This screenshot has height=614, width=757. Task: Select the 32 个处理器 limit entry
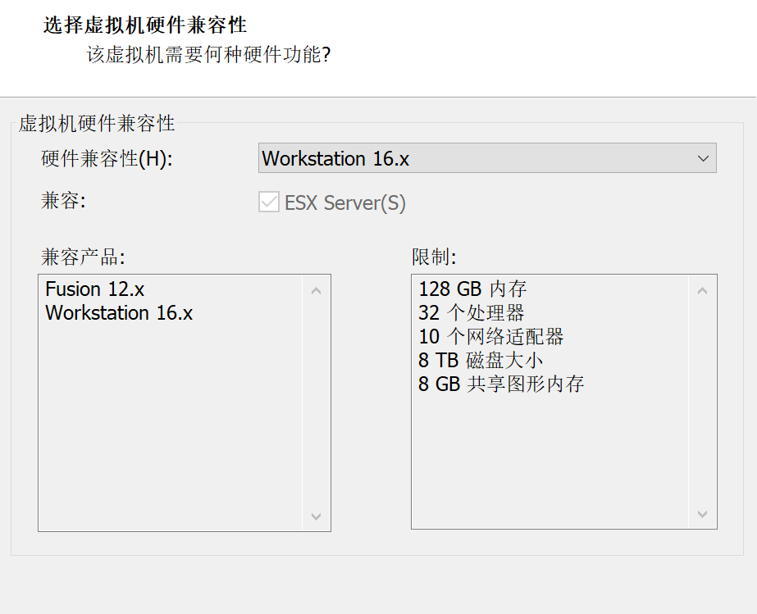tap(471, 313)
